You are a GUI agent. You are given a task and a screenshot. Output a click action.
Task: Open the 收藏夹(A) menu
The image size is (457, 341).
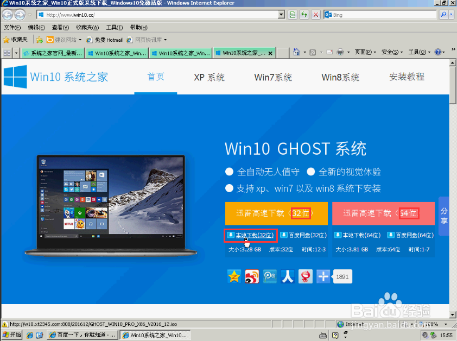point(87,27)
